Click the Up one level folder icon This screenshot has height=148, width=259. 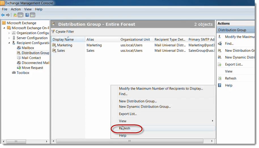(x=15, y=15)
